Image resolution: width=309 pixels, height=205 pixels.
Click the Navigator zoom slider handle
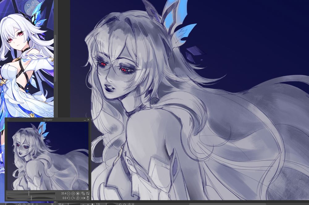click(29, 193)
